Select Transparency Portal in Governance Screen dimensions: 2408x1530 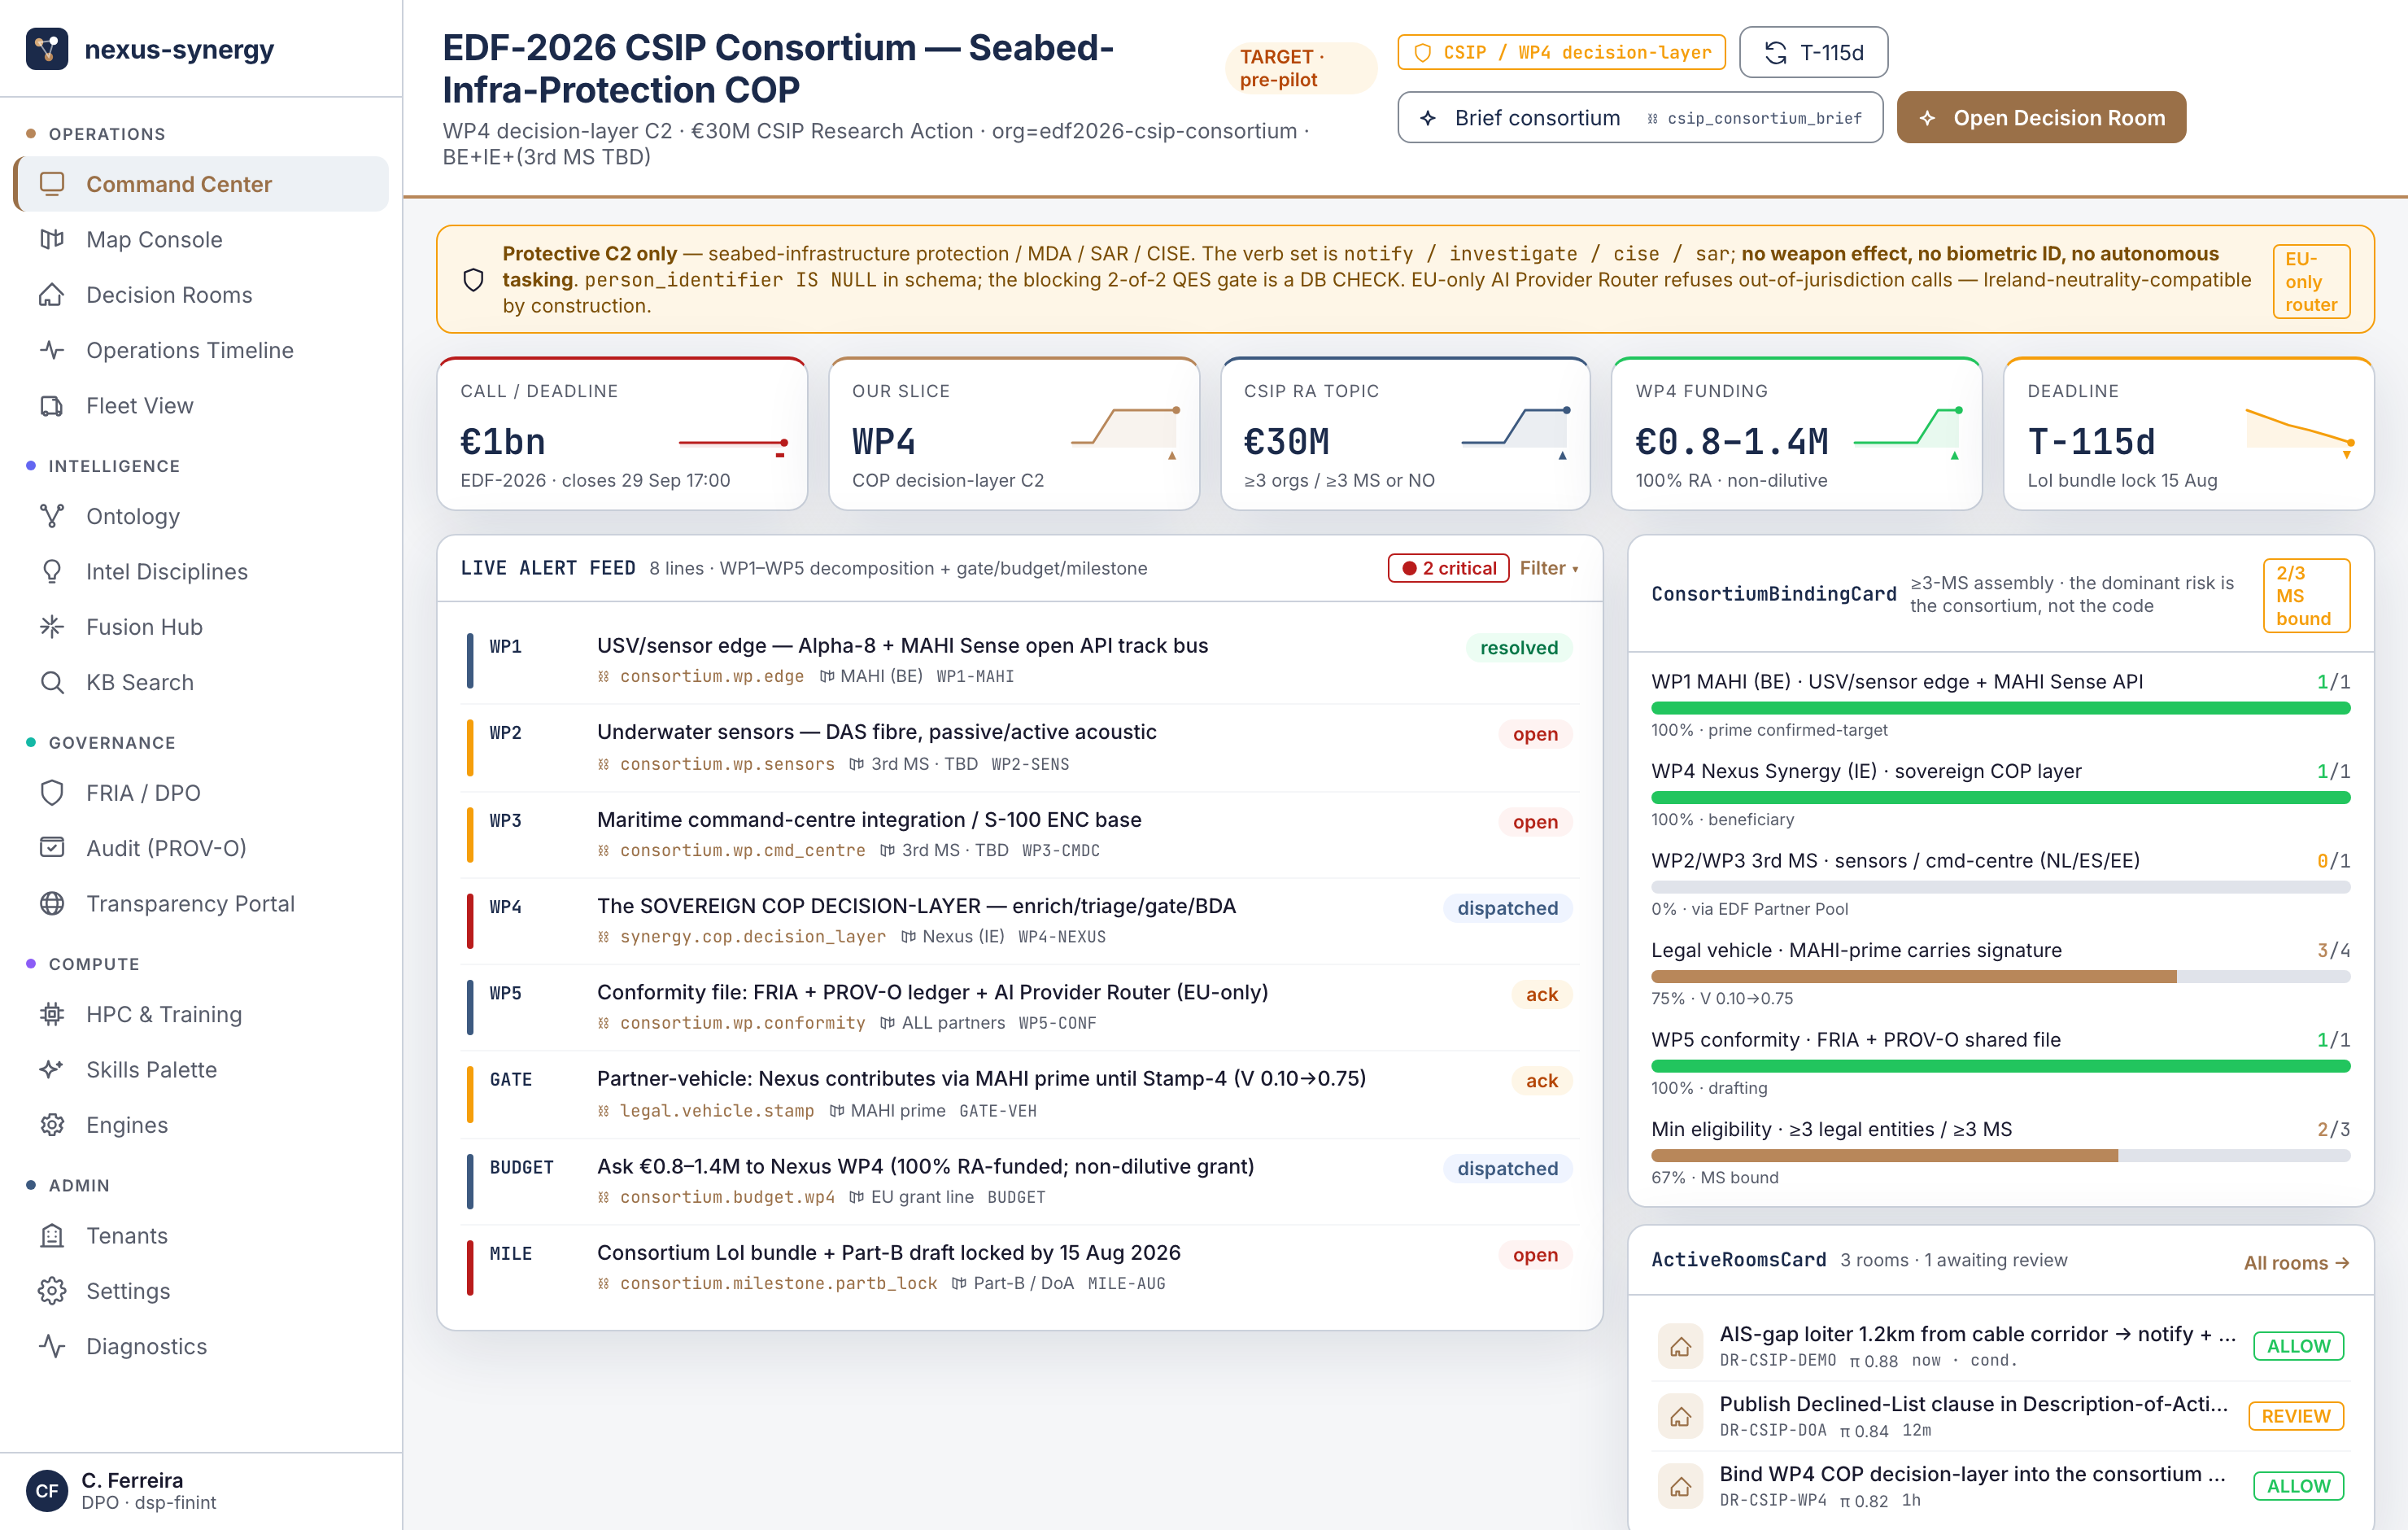[202, 903]
